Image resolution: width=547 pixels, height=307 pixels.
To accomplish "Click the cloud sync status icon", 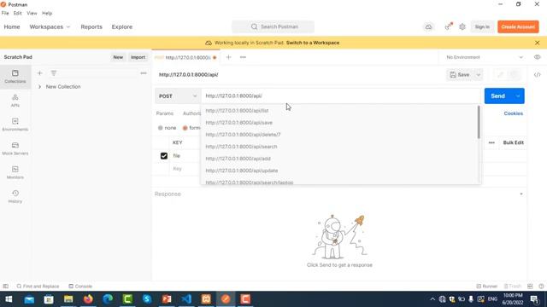I will pyautogui.click(x=428, y=26).
